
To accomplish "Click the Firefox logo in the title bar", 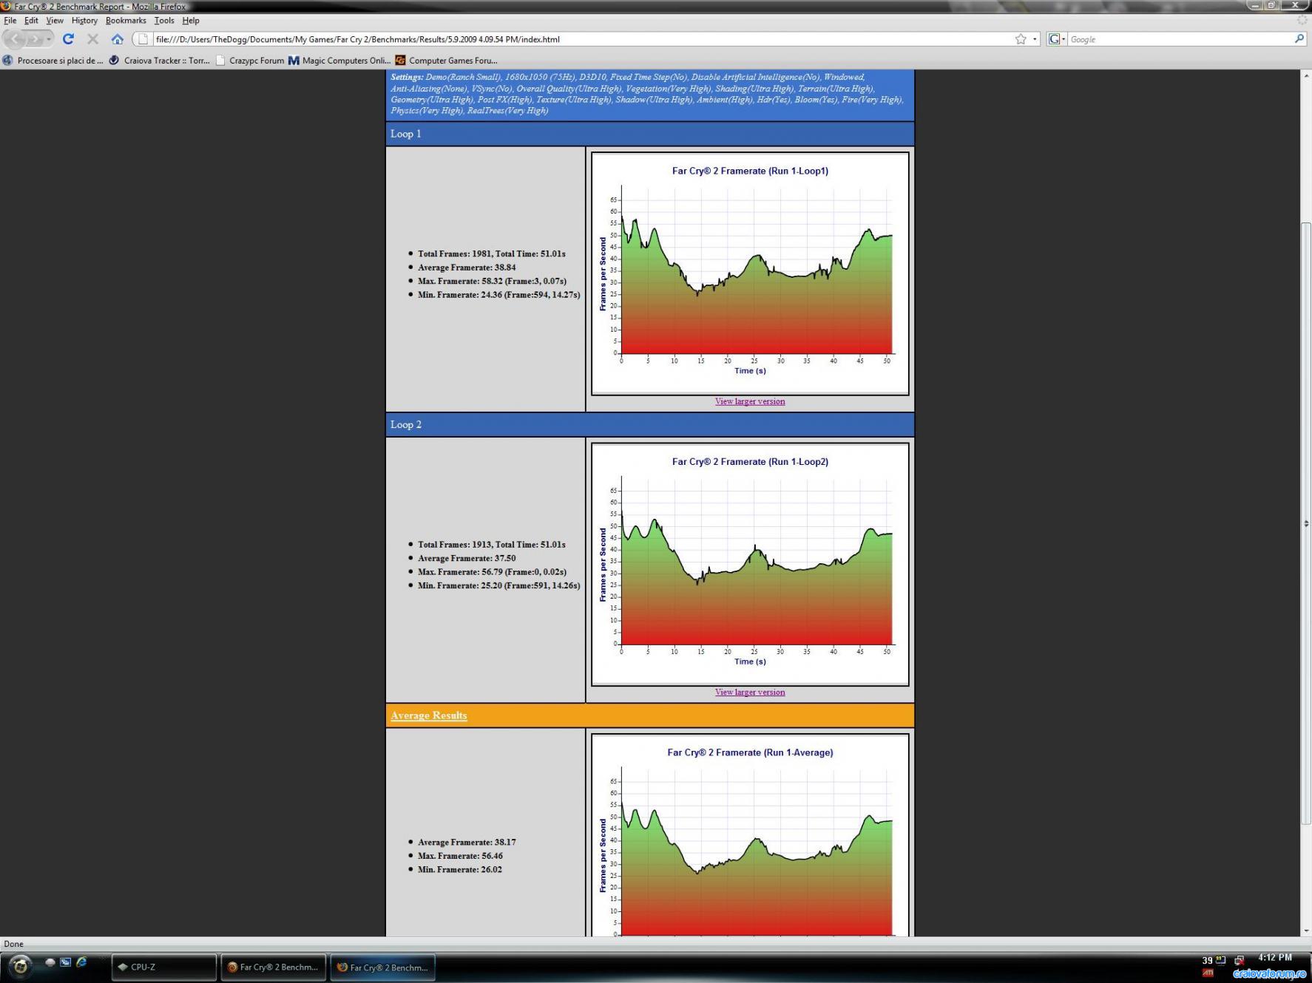I will pos(6,6).
